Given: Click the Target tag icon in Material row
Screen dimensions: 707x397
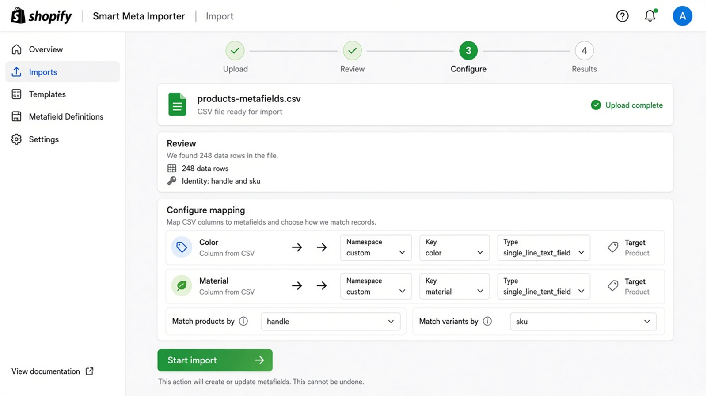Looking at the screenshot, I should 613,286.
